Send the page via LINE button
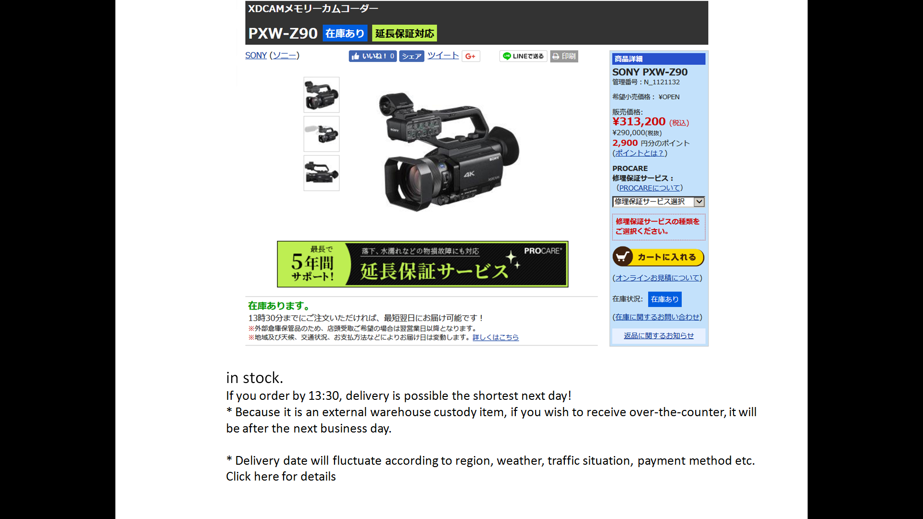Image resolution: width=923 pixels, height=519 pixels. coord(523,56)
